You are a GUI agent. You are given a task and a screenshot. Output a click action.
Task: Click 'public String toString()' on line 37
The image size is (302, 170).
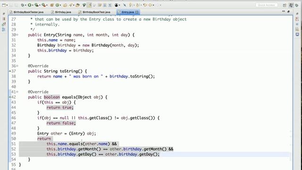click(x=55, y=71)
